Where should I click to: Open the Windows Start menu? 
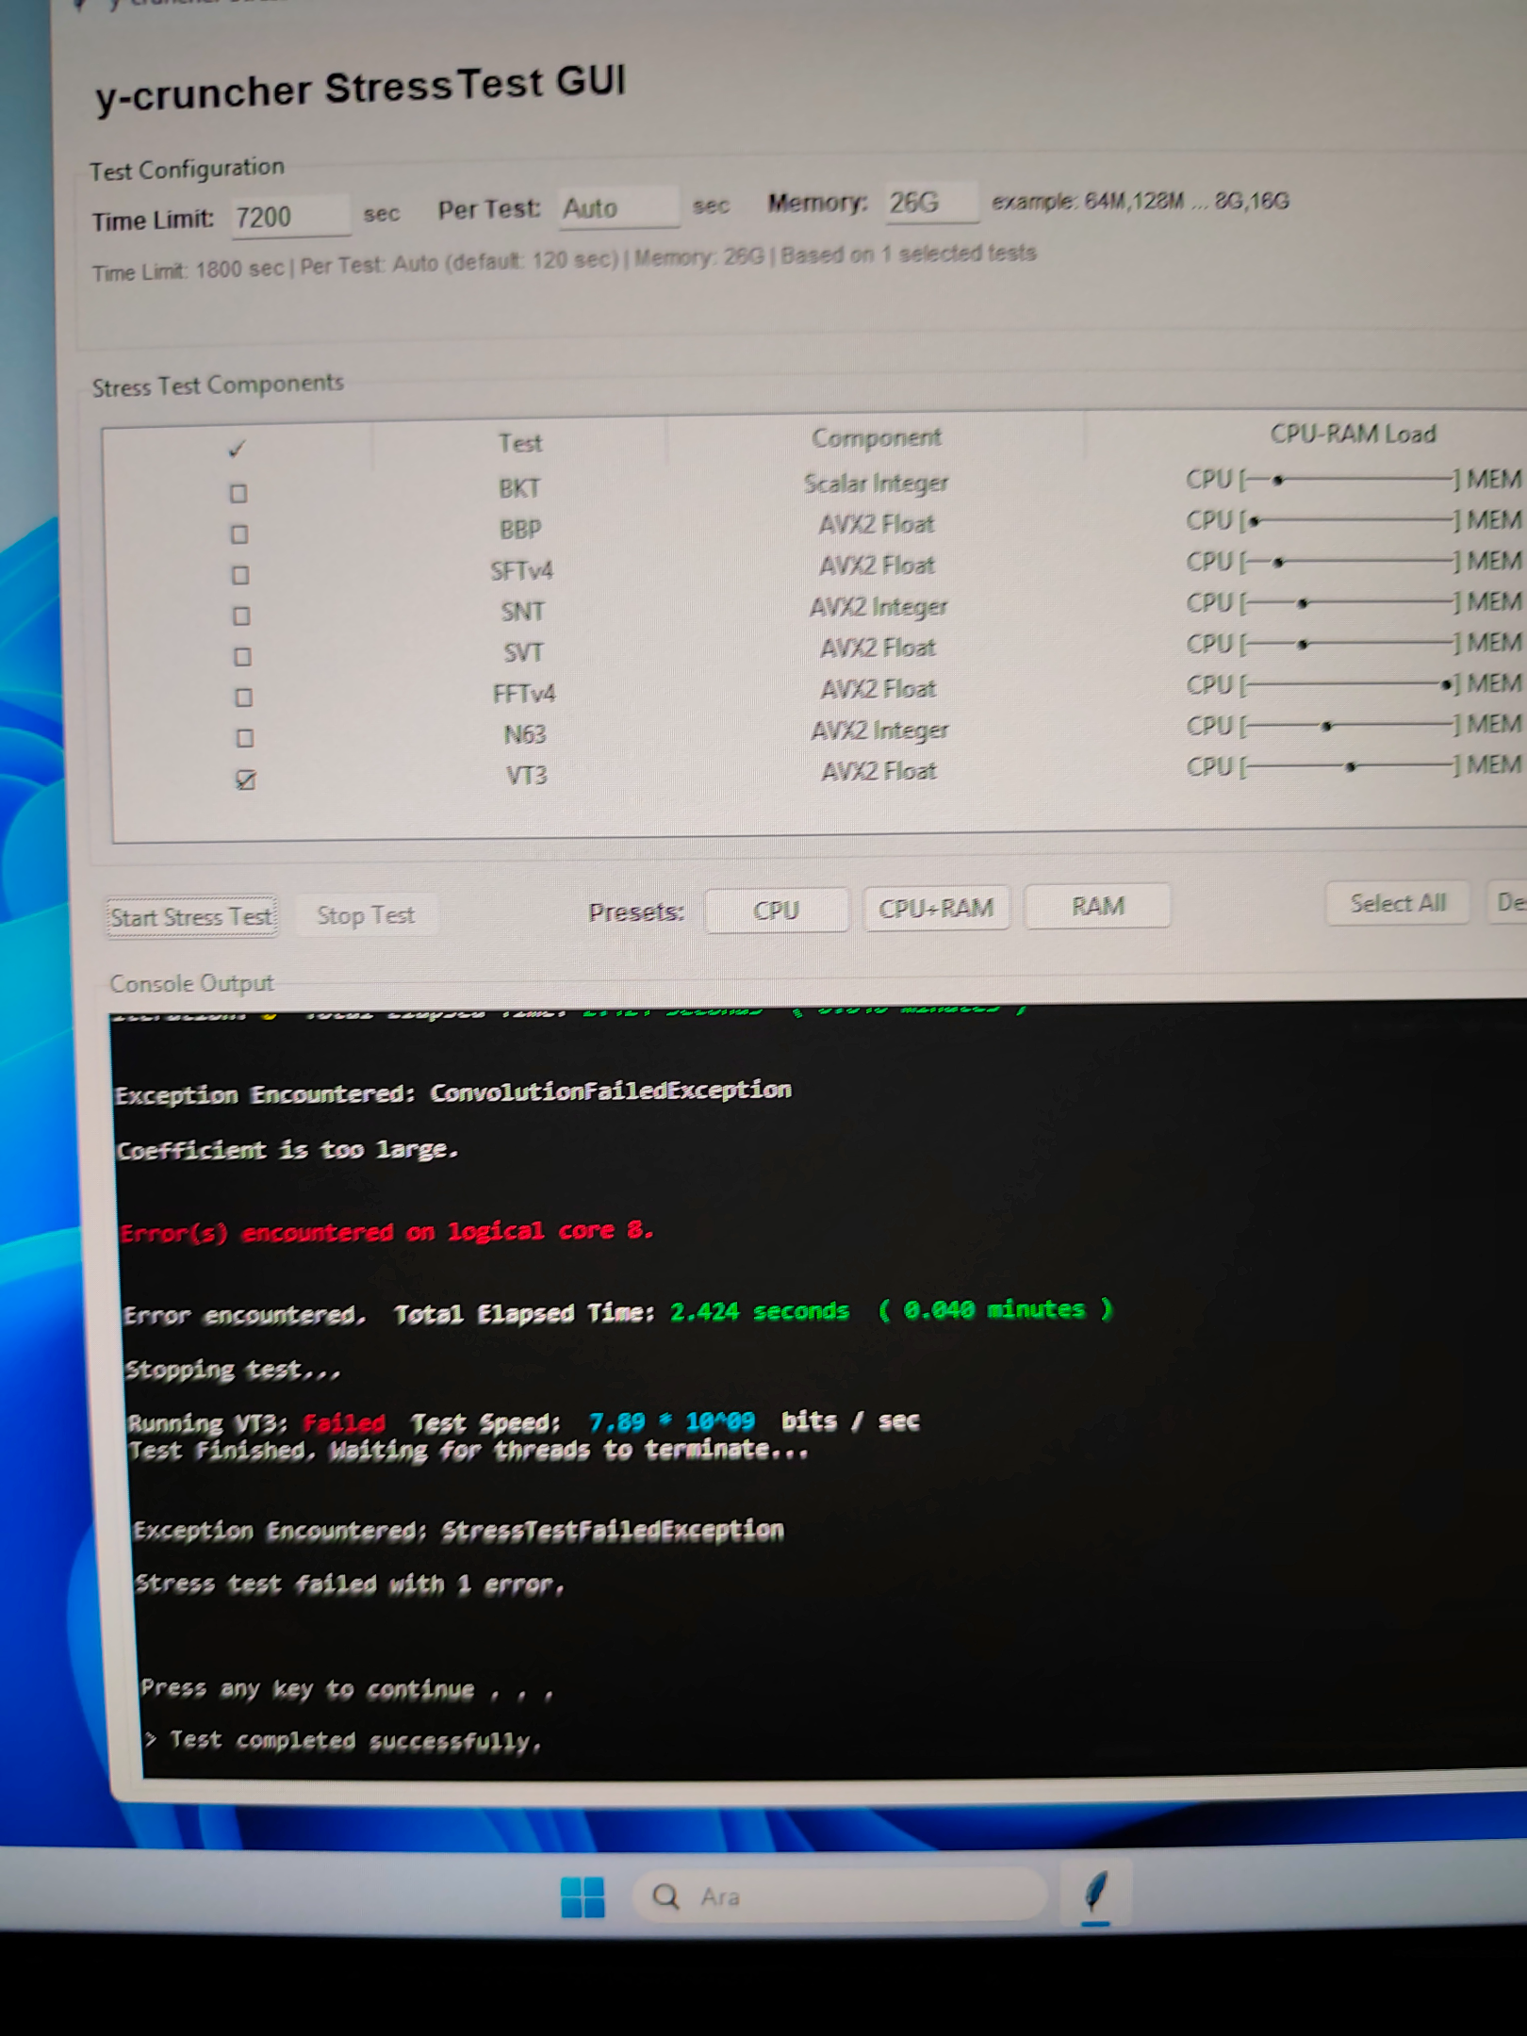point(583,1896)
